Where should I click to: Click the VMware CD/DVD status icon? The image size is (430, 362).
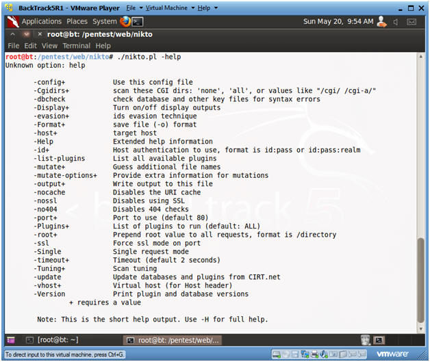coord(286,354)
